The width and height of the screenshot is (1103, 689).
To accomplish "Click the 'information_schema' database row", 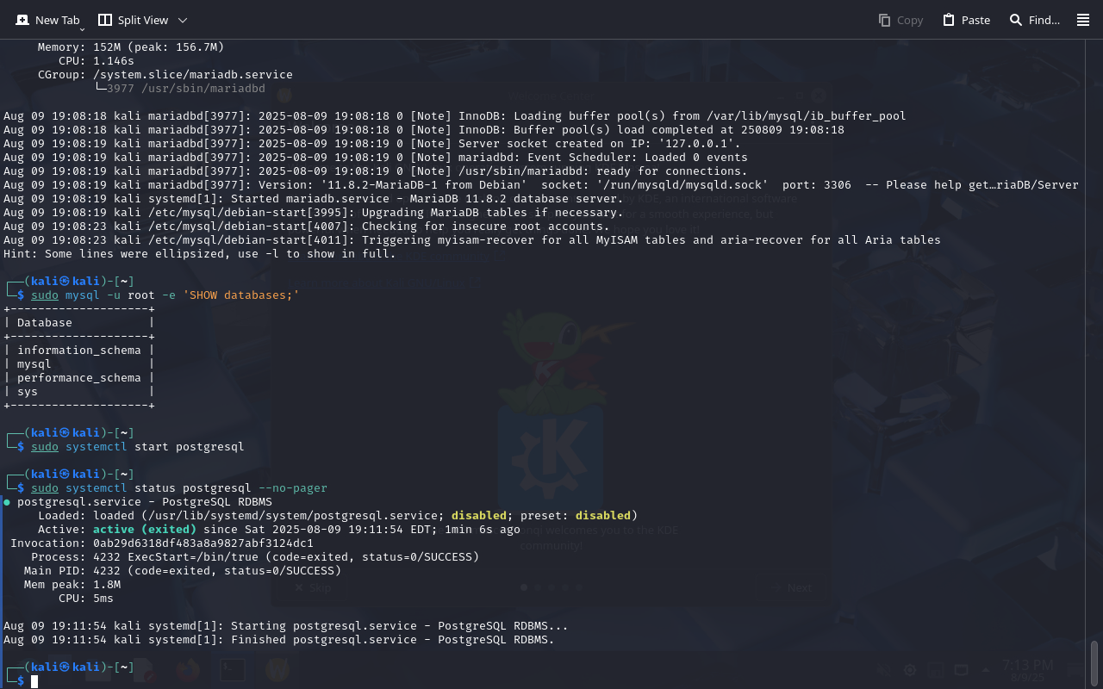I will coord(79,351).
